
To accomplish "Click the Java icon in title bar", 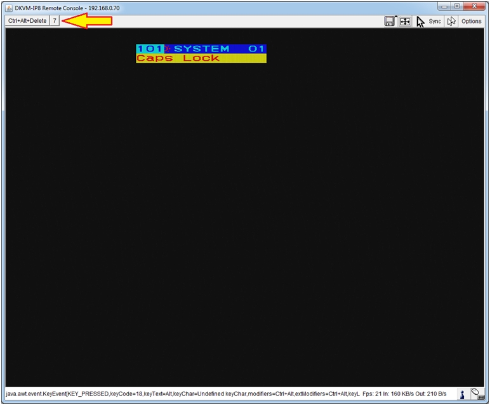I will point(8,8).
